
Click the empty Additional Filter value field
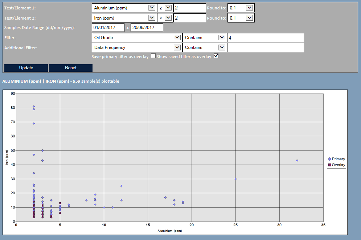266,47
